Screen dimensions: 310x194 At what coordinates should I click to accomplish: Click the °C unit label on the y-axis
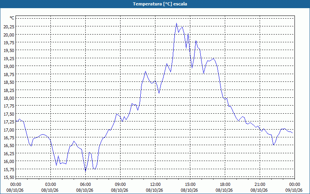point(12,18)
